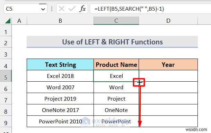The height and width of the screenshot is (133, 211).
Task: Click the 'Year' header cell
Action: click(168, 64)
